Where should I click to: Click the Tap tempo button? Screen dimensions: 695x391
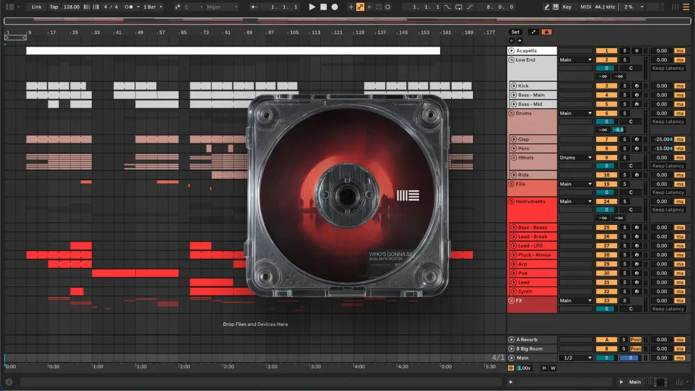pos(54,7)
